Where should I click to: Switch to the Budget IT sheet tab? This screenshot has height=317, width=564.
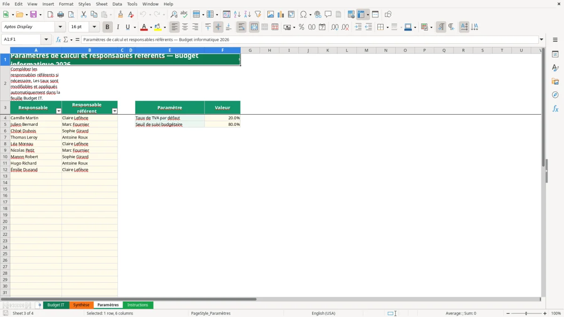[x=56, y=305]
